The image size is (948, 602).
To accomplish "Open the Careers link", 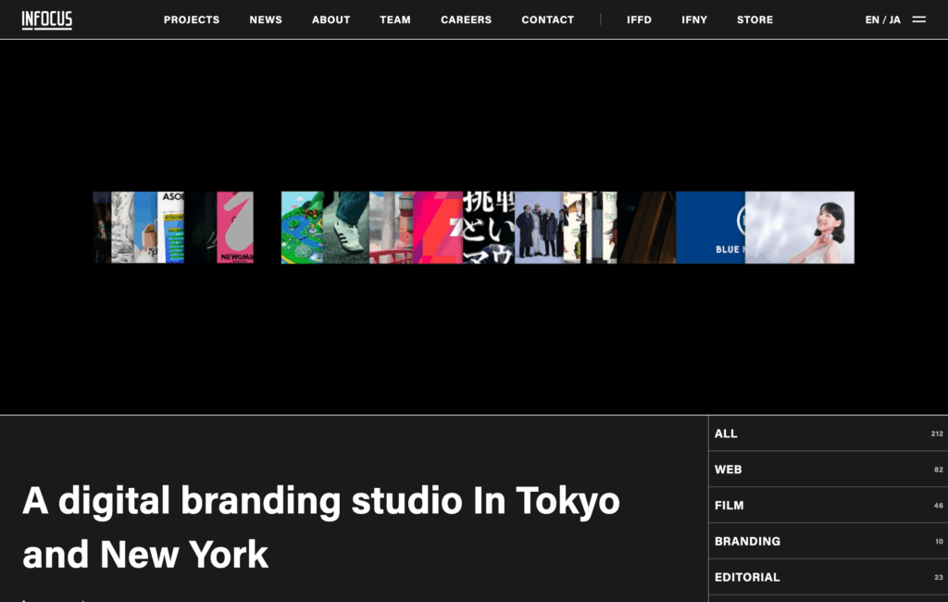I will coord(466,19).
